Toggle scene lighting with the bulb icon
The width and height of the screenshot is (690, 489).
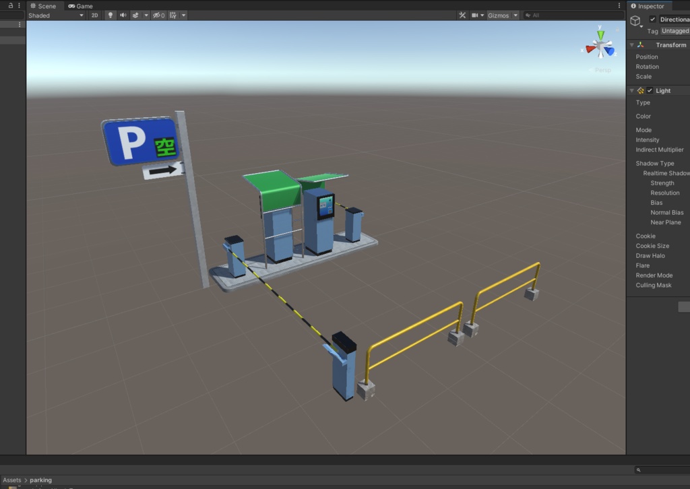pos(109,15)
